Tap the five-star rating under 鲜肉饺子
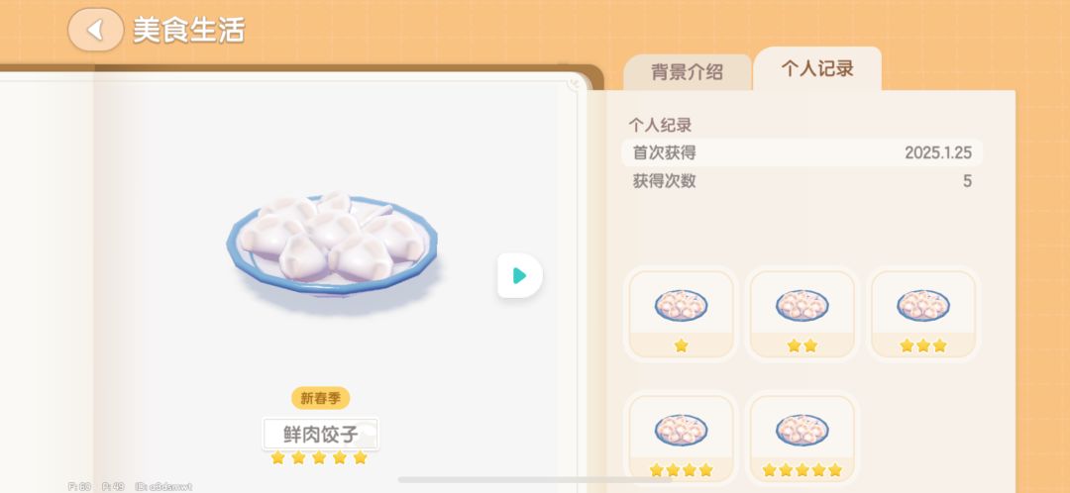Screen dimensions: 1070x493 [319, 457]
